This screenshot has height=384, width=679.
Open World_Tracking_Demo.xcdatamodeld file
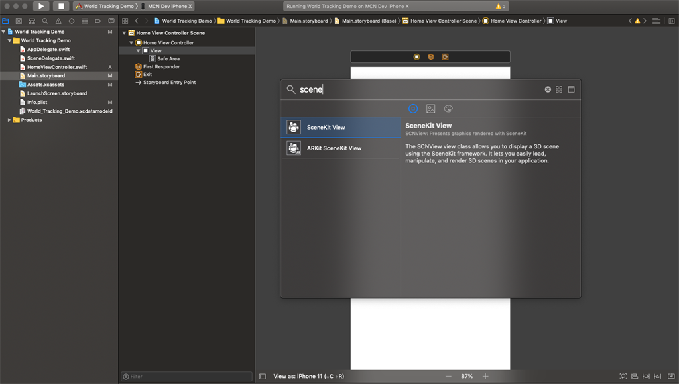point(69,111)
